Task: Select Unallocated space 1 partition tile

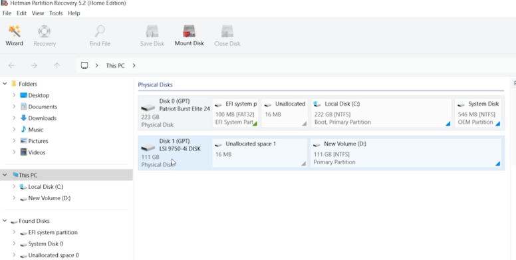Action: coord(259,153)
